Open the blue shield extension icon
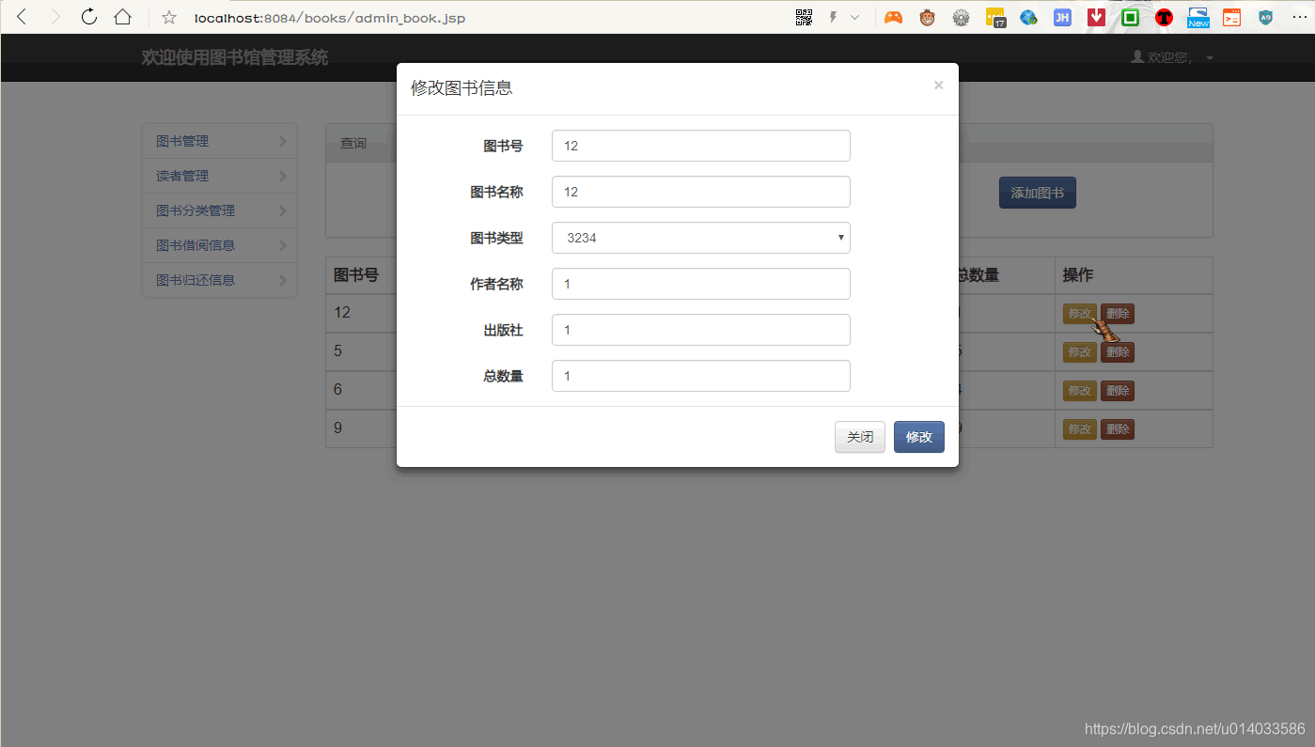The height and width of the screenshot is (747, 1315). point(1266,17)
